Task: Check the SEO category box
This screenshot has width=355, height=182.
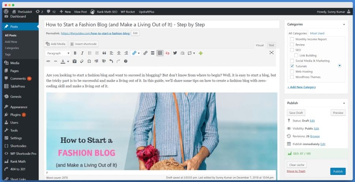Action: coord(292,50)
